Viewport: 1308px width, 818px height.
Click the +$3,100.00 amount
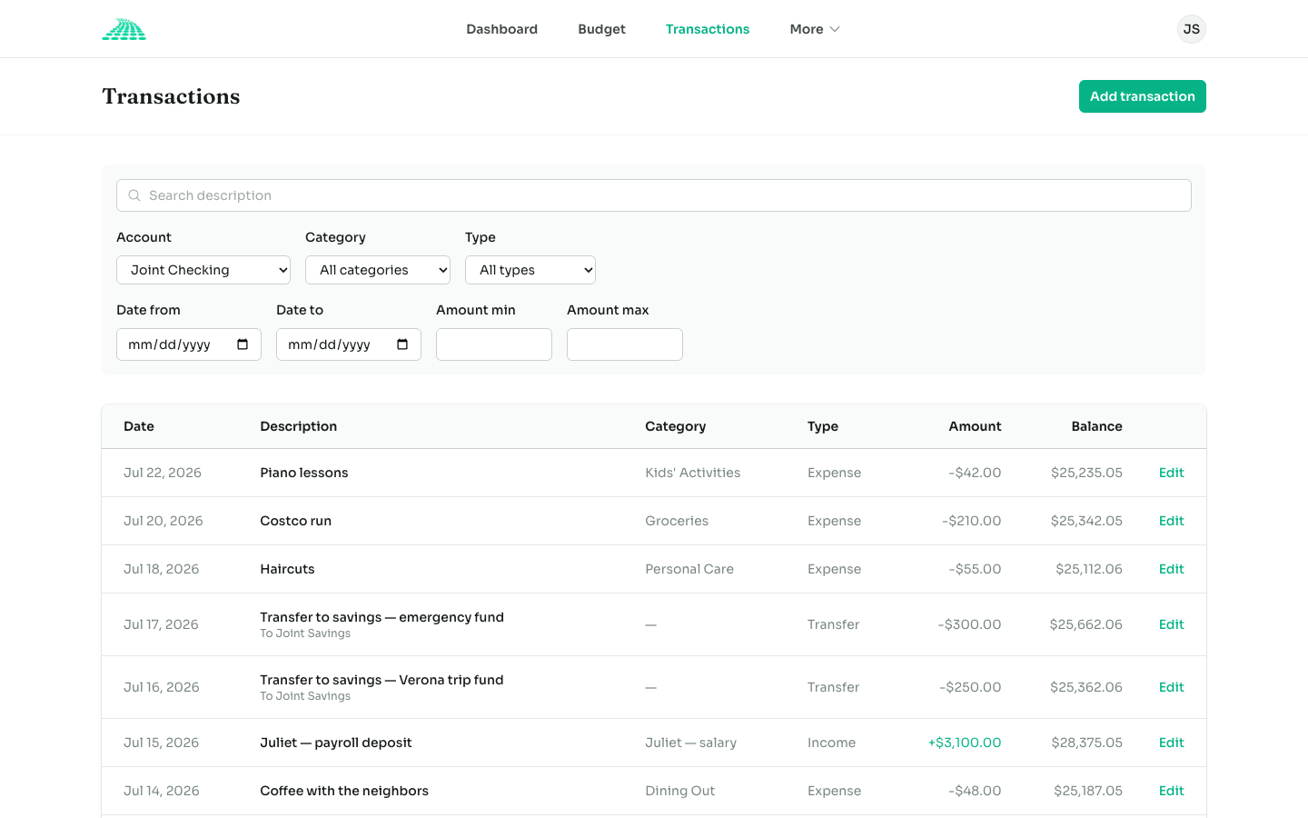coord(965,743)
